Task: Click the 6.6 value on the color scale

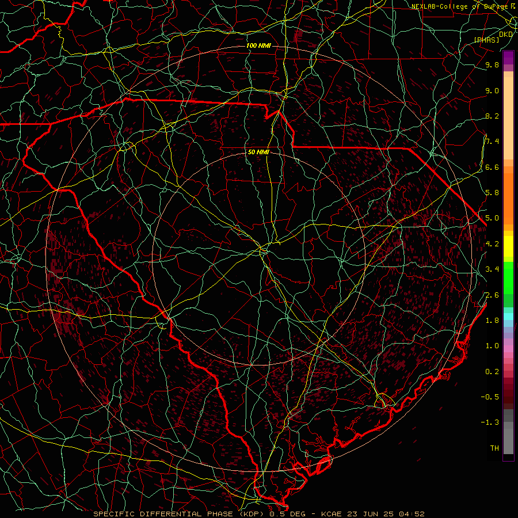Action: coord(492,167)
